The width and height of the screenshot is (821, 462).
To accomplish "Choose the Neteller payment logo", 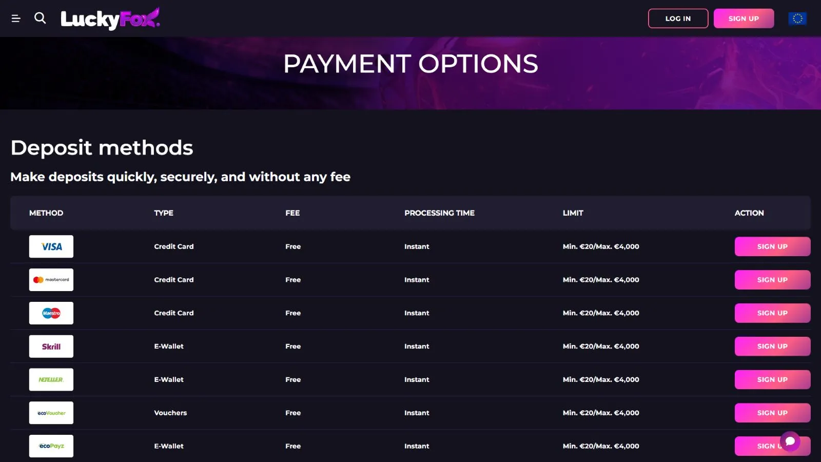I will [x=51, y=380].
